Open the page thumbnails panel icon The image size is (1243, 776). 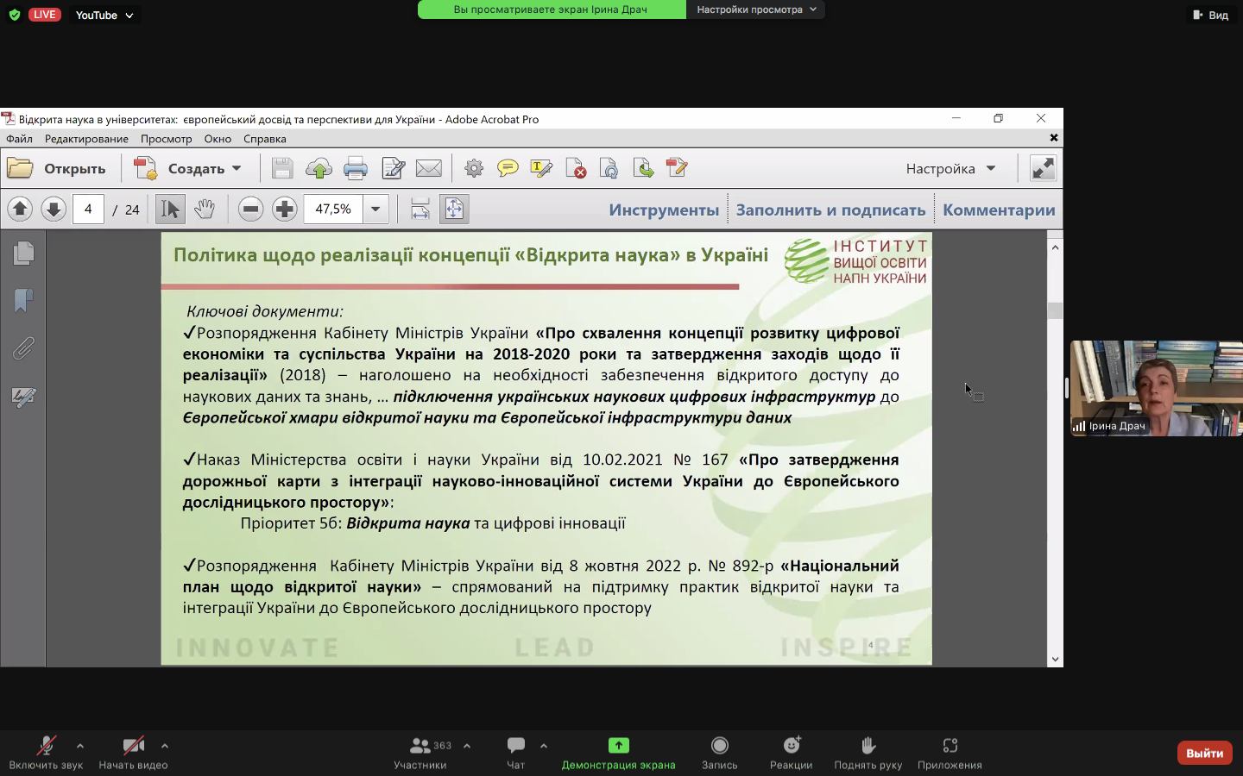coord(23,253)
